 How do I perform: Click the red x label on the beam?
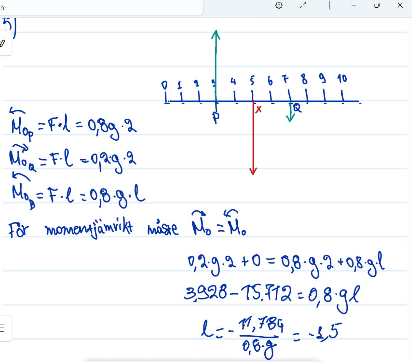pos(258,110)
